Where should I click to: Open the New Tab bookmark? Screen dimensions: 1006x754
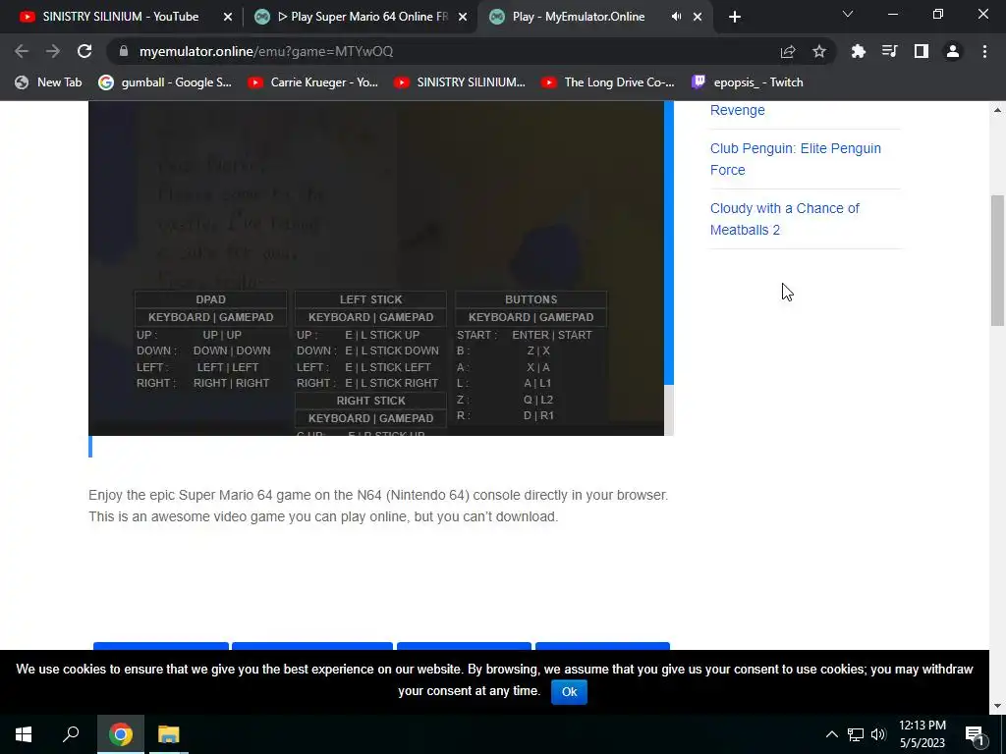pos(49,82)
